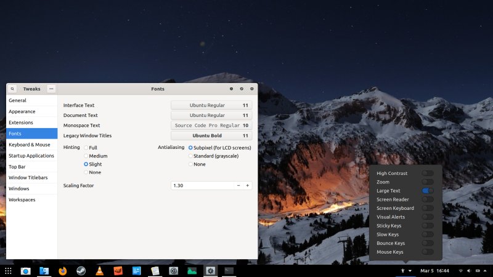Open the Tweaks three-dot menu button

(51, 89)
